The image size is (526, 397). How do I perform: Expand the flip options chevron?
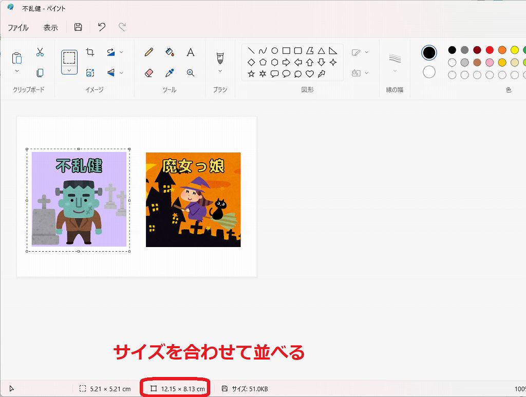point(121,73)
